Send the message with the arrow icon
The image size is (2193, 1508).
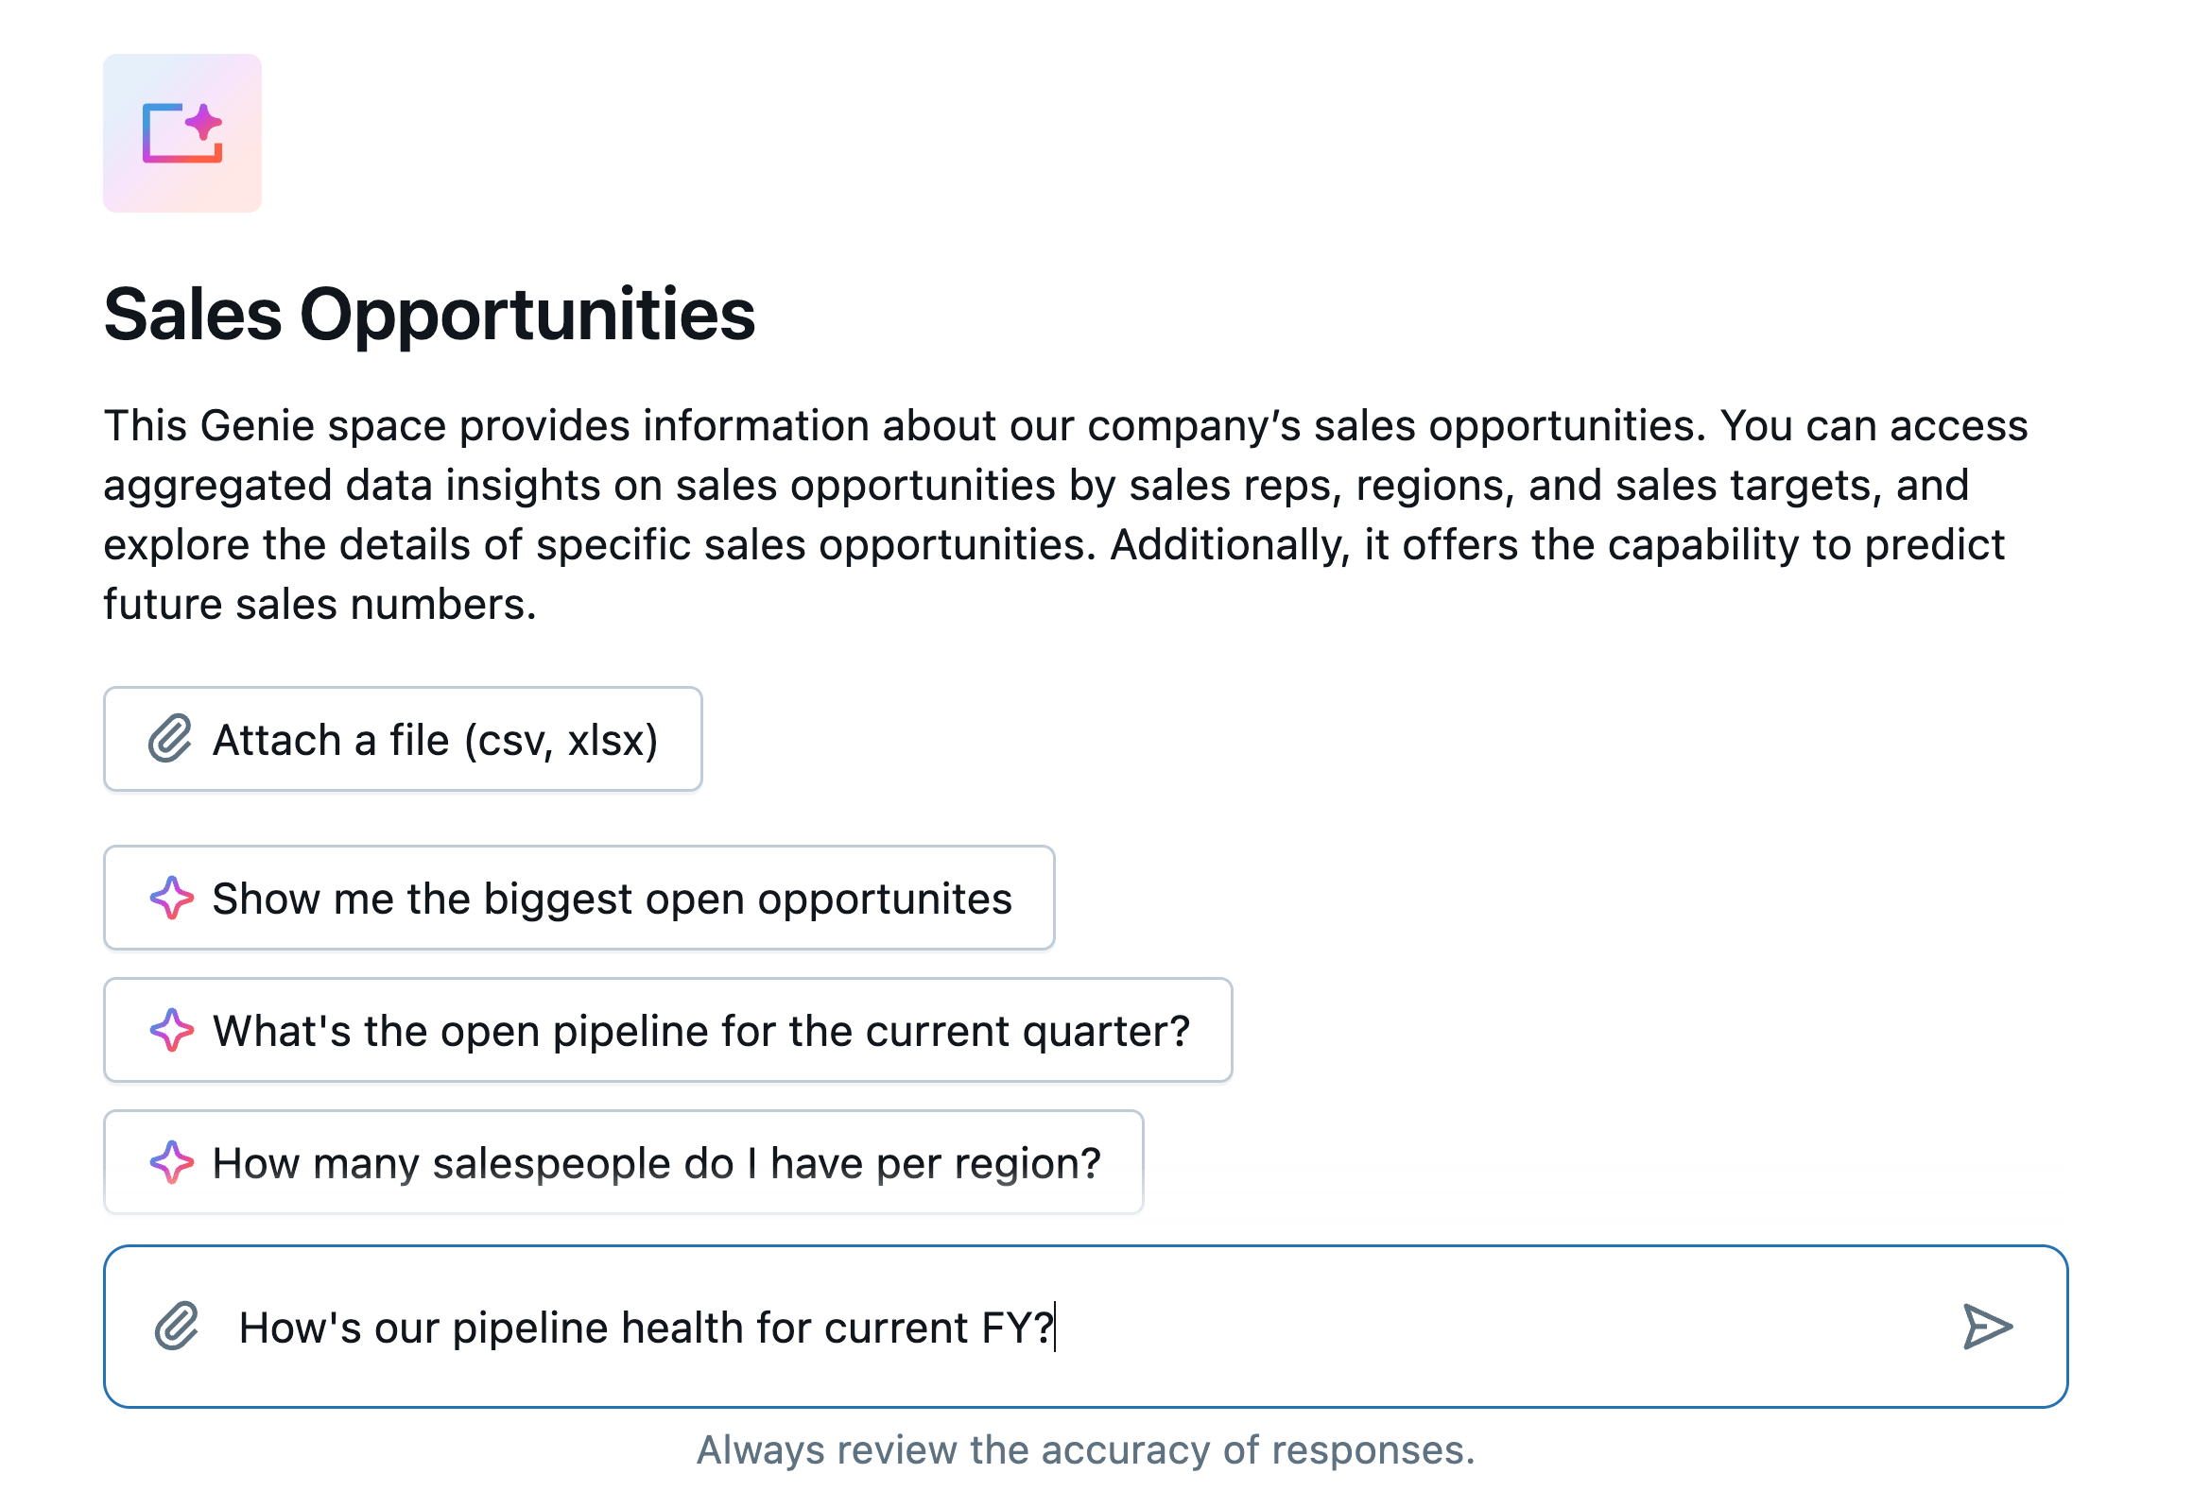1987,1327
